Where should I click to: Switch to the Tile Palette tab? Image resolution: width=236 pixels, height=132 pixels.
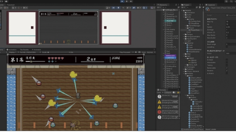tap(24, 50)
